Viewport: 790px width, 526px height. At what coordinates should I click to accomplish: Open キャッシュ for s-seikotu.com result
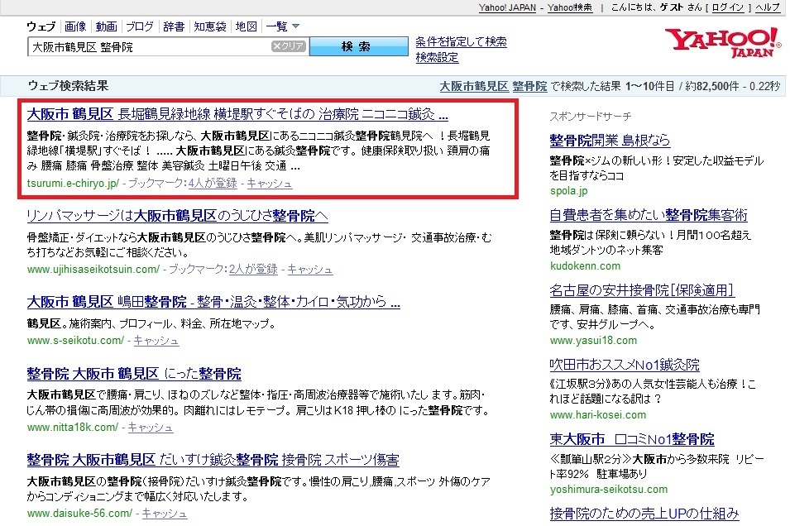(x=156, y=341)
